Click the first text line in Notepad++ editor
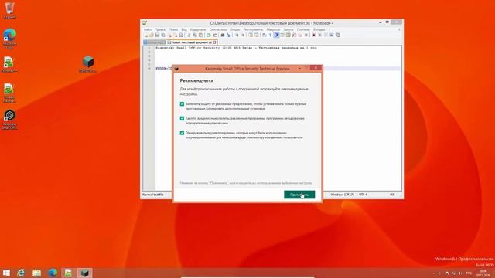The height and width of the screenshot is (278, 495). pos(236,48)
